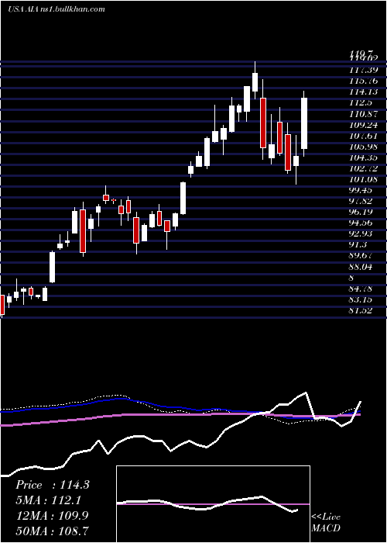Click the 107.61 price axis label
This screenshot has width=387, height=543.
(x=364, y=136)
